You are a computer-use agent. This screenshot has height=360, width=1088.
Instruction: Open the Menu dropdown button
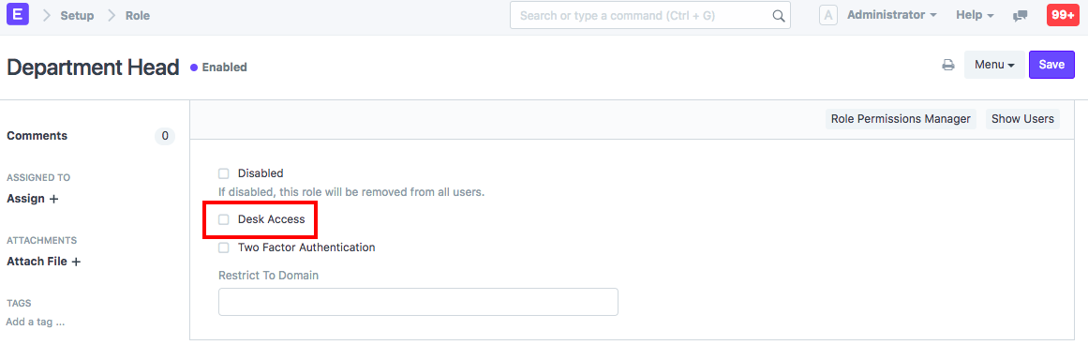[994, 65]
